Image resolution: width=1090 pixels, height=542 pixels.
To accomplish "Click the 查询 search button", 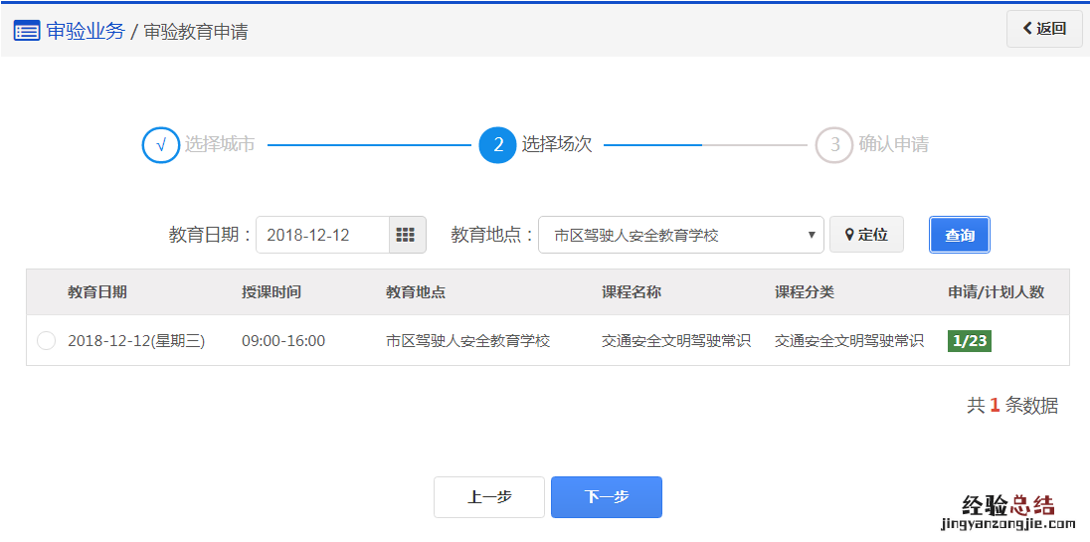I will click(x=960, y=236).
